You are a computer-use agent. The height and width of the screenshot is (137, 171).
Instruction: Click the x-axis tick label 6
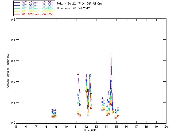pos(26,127)
